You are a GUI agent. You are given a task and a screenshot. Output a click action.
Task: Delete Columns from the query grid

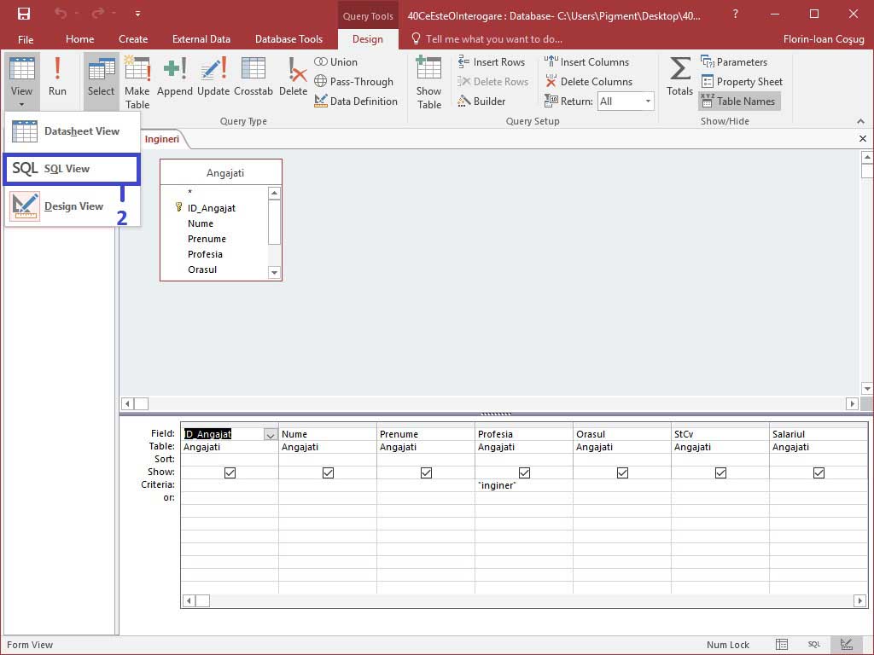[588, 81]
